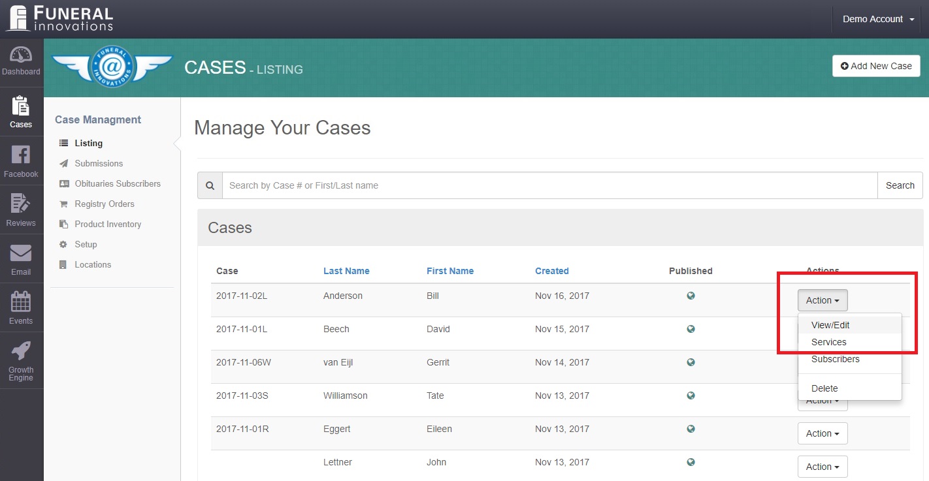This screenshot has height=481, width=929.
Task: Open Action dropdown for John Lettner
Action: (822, 467)
